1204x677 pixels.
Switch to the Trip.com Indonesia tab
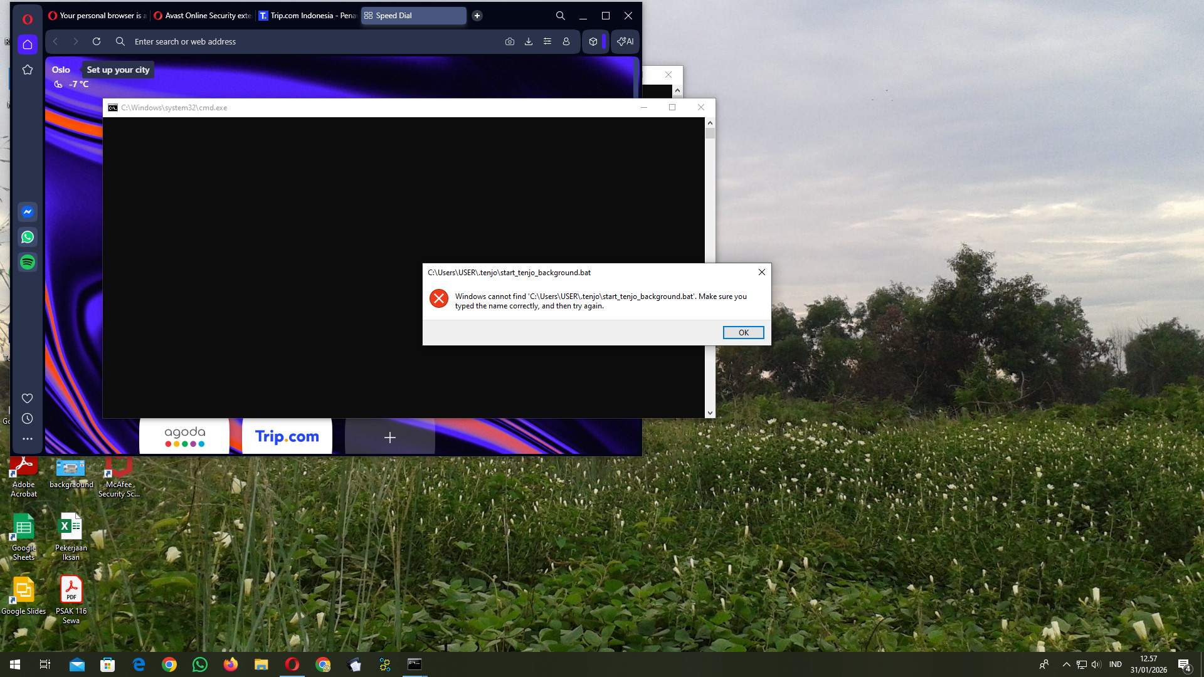(x=307, y=15)
